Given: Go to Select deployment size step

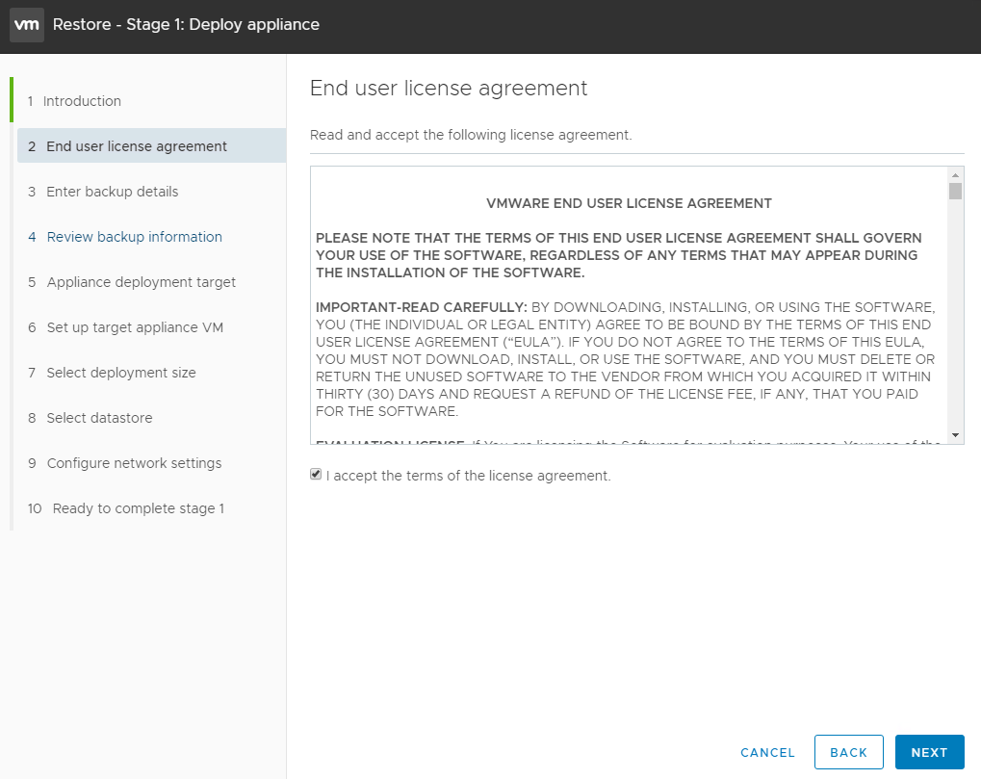Looking at the screenshot, I should tap(120, 373).
